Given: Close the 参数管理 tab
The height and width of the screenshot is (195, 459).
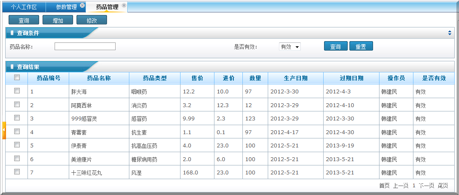Looking at the screenshot, I should [83, 6].
